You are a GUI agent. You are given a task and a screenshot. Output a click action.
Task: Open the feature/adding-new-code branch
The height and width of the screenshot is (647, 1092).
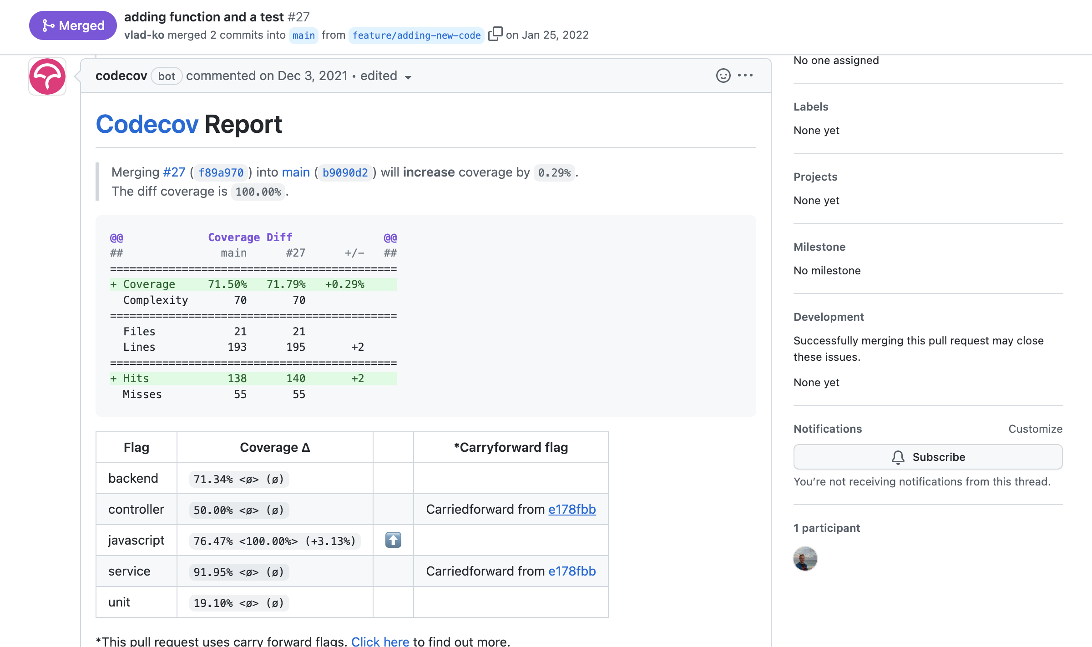[x=416, y=35]
